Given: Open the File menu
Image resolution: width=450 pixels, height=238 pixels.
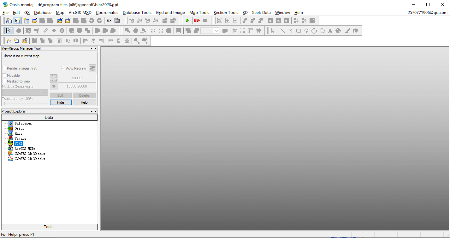Looking at the screenshot, I should coord(5,13).
